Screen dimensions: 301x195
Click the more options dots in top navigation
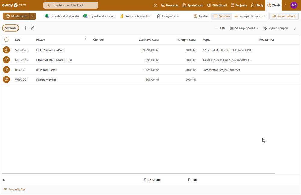(x=285, y=5)
